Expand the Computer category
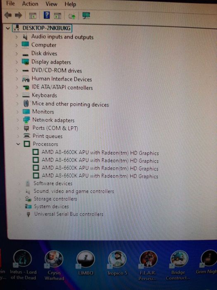Screen dimensions: 217x290 17,45
